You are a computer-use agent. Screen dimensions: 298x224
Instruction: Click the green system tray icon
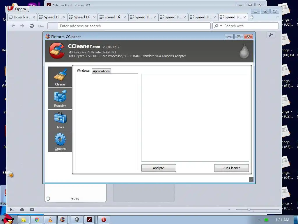coord(266,220)
